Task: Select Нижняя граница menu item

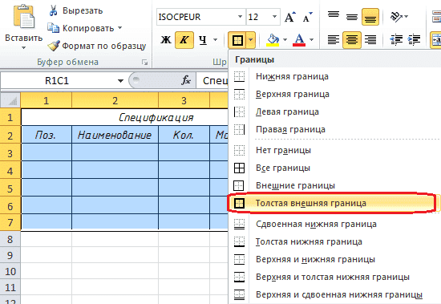Action: pos(334,76)
